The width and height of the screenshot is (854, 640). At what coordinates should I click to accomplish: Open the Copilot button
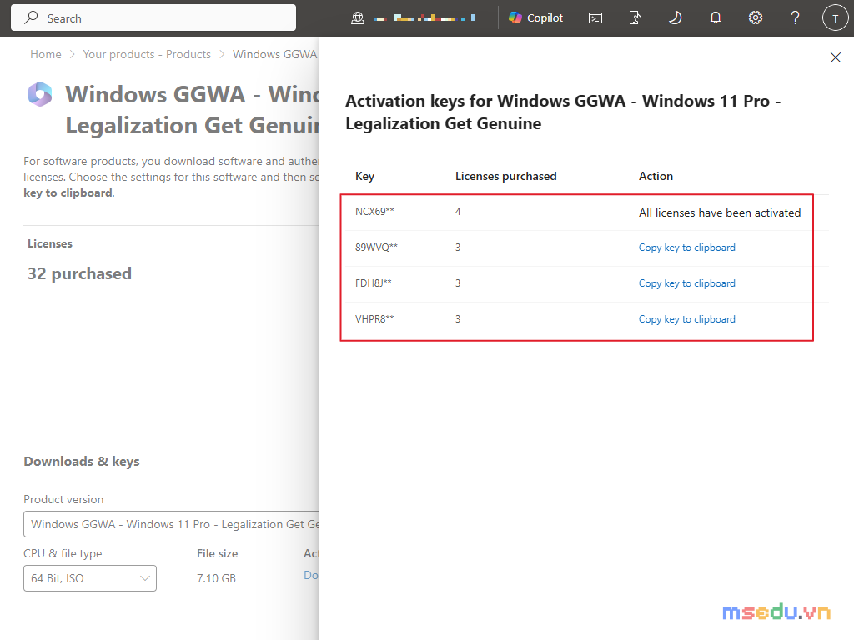click(536, 18)
